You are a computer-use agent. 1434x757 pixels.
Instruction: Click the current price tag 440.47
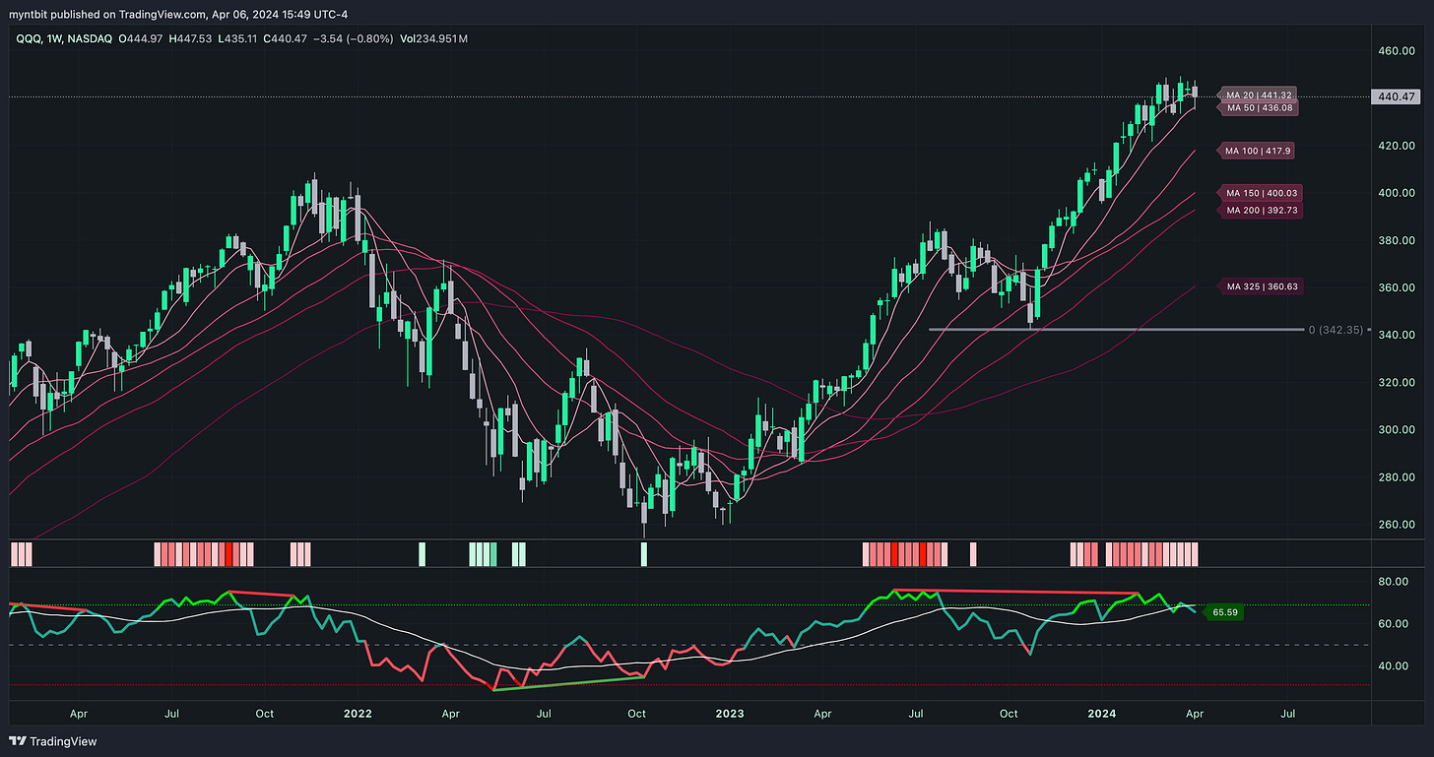click(1395, 96)
